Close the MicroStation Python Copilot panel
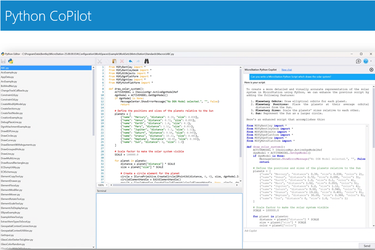The width and height of the screenshot is (375, 250). coord(371,70)
